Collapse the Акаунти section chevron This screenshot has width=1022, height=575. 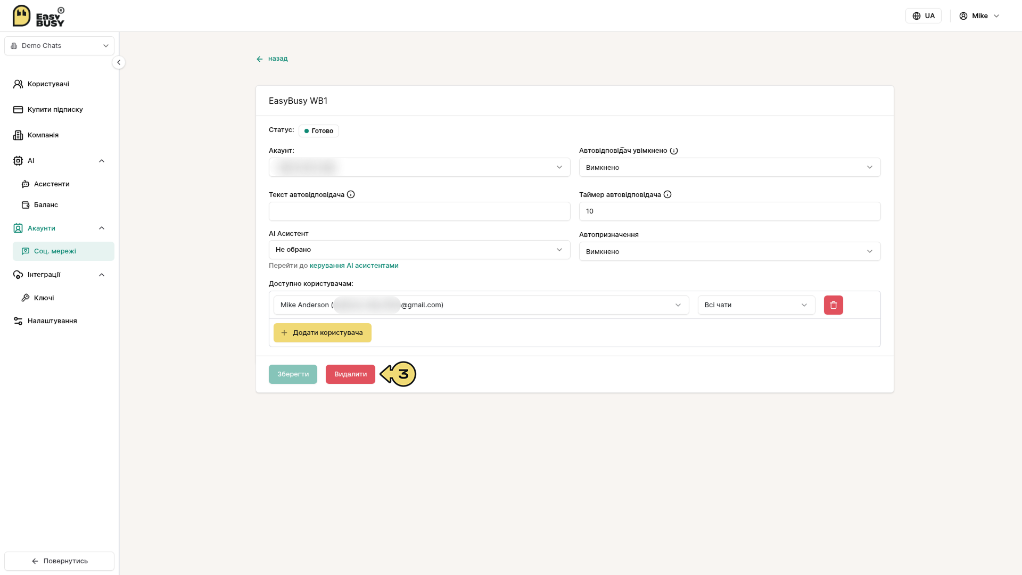[102, 228]
